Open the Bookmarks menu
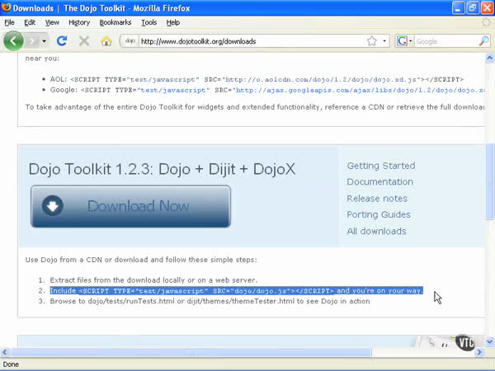The width and height of the screenshot is (495, 371). pyautogui.click(x=115, y=22)
